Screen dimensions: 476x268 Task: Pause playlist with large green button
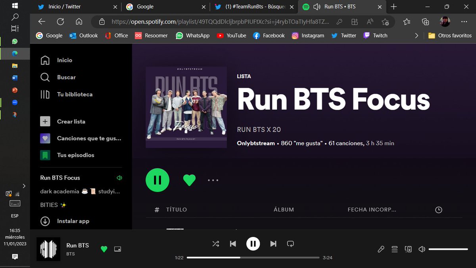click(157, 180)
